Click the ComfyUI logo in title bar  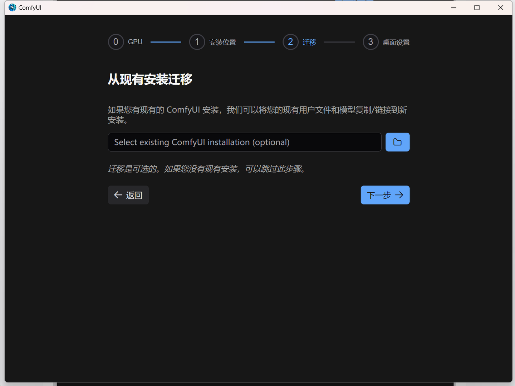(x=13, y=8)
